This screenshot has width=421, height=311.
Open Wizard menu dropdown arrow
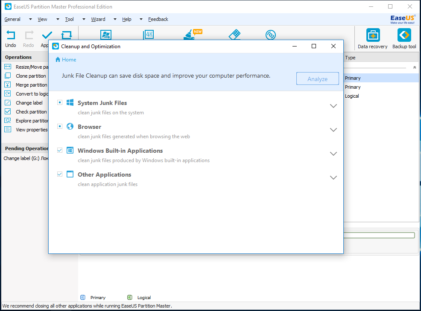pyautogui.click(x=115, y=19)
